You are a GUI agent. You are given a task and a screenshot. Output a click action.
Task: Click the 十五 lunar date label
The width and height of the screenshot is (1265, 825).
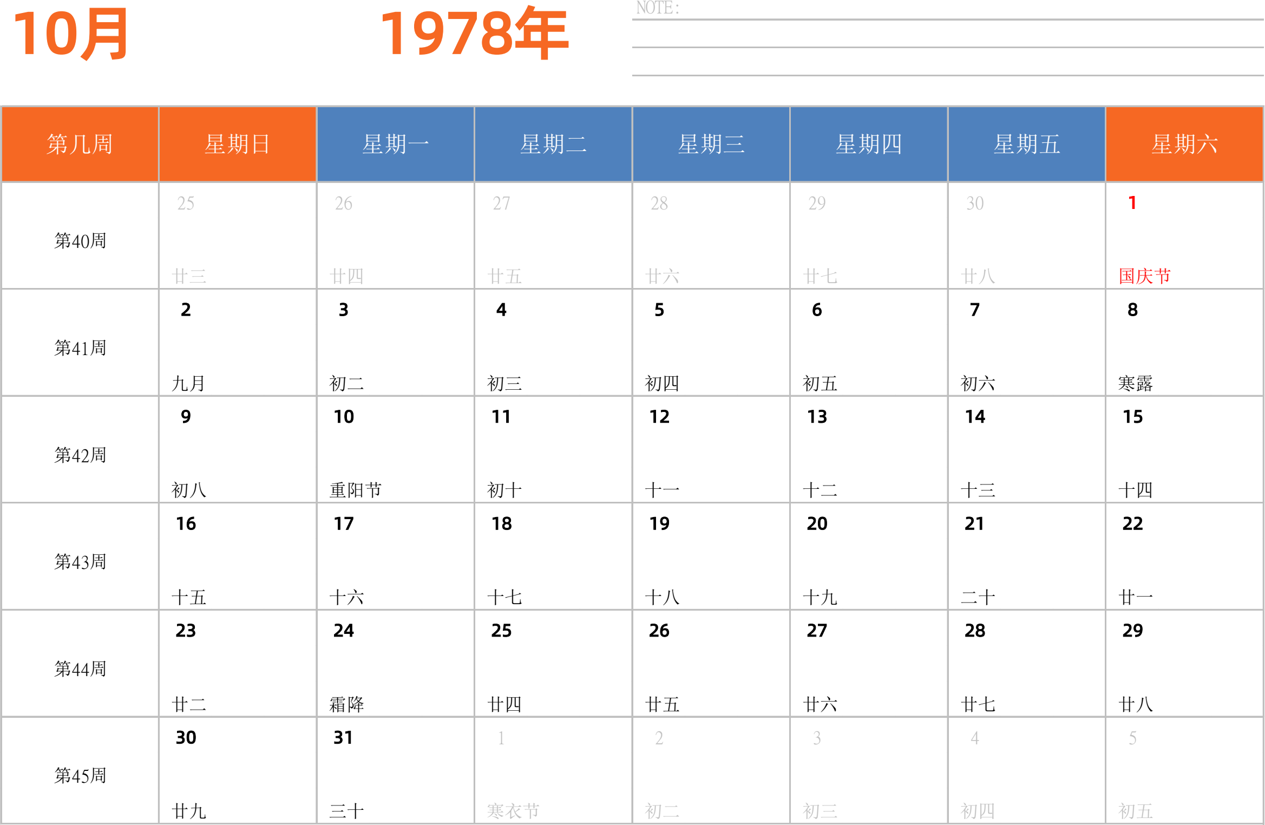[x=189, y=597]
